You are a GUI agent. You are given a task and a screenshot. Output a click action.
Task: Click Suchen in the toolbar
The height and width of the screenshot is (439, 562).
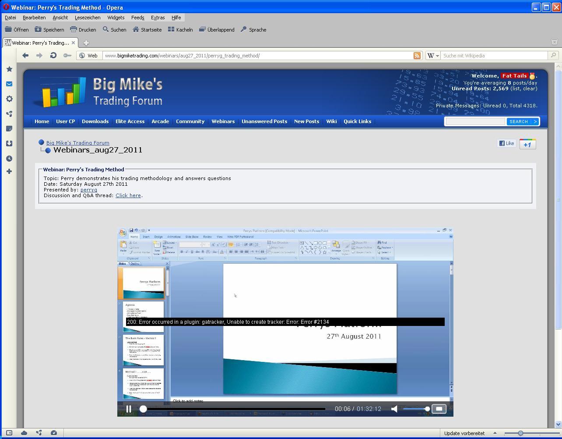115,30
